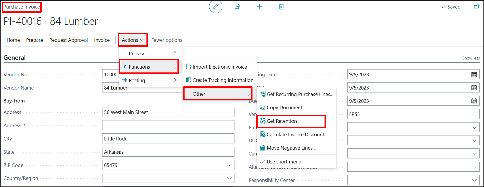The width and height of the screenshot is (484, 187).
Task: Choose Copy Document menu entry
Action: click(x=286, y=107)
